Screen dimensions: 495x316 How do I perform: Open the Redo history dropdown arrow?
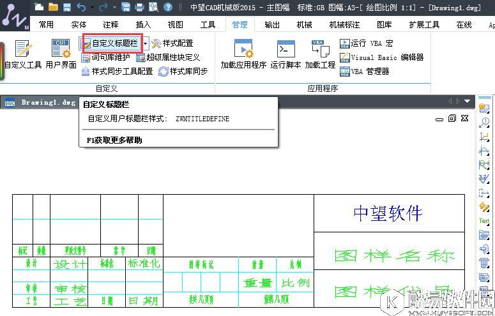click(x=114, y=7)
